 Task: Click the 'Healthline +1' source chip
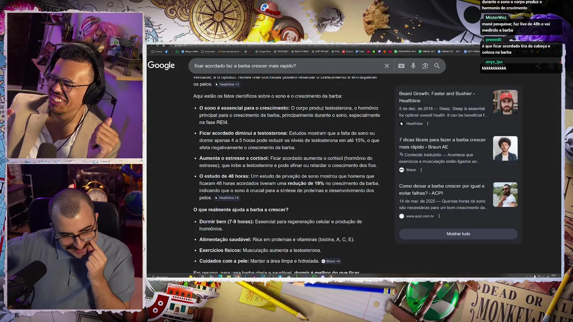click(227, 85)
